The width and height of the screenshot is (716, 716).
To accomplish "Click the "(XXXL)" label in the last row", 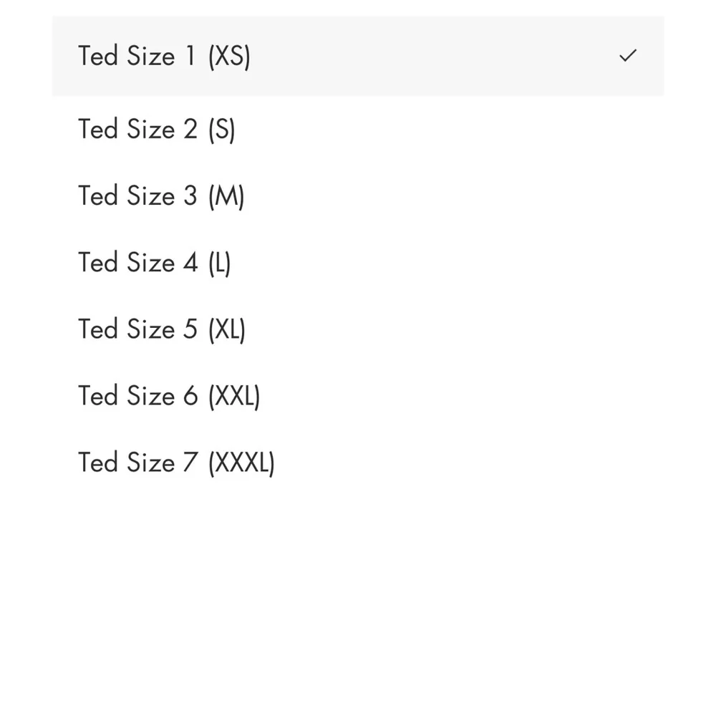I will [x=241, y=463].
